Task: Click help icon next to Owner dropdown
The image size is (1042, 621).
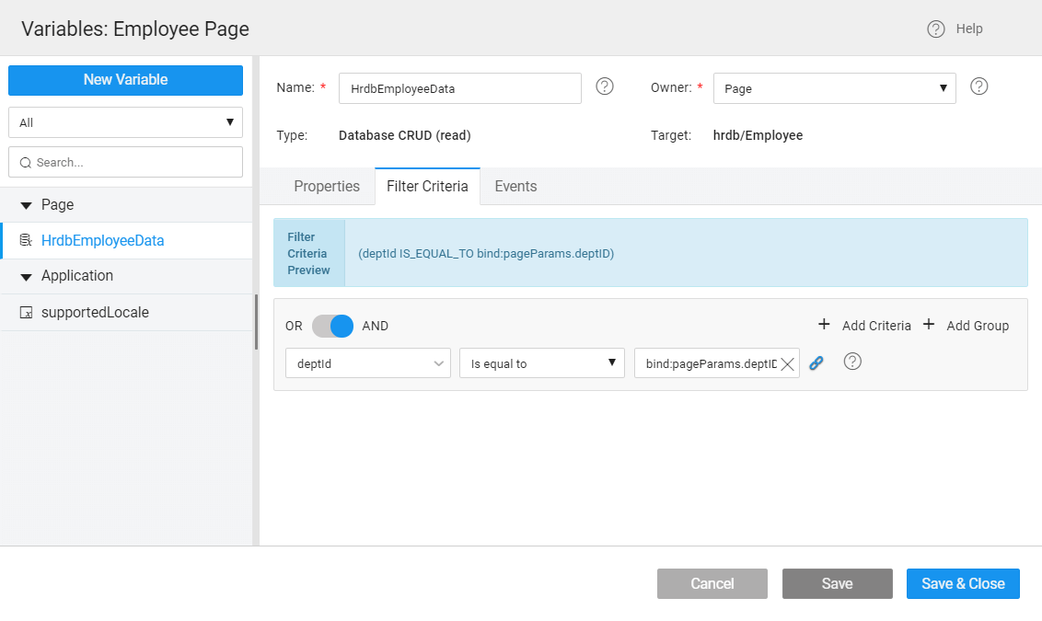Action: (x=979, y=86)
